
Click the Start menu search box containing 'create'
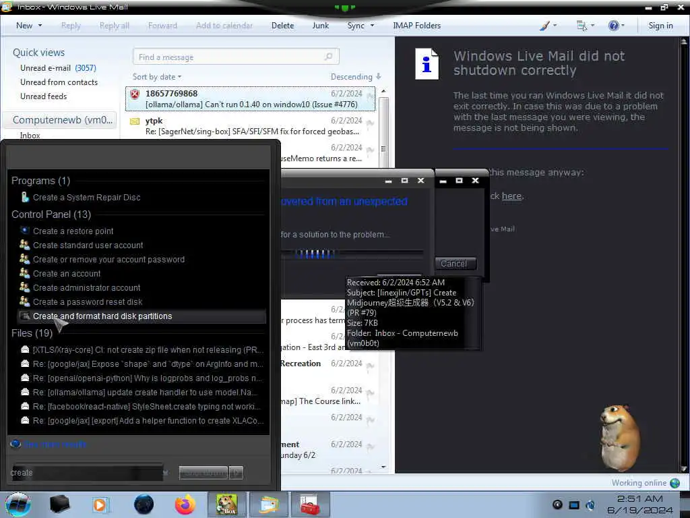(88, 472)
